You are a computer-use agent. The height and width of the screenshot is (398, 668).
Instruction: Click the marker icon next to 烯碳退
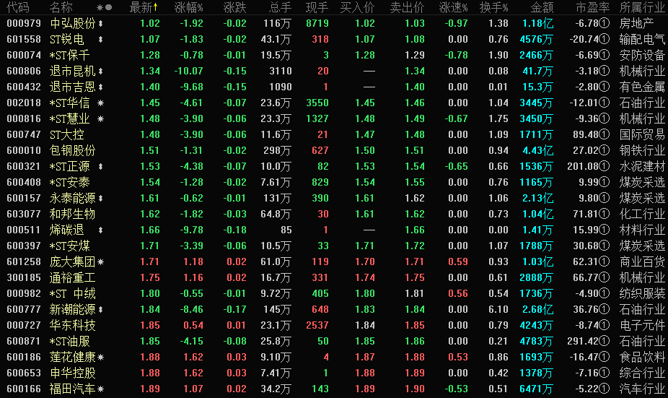click(100, 230)
